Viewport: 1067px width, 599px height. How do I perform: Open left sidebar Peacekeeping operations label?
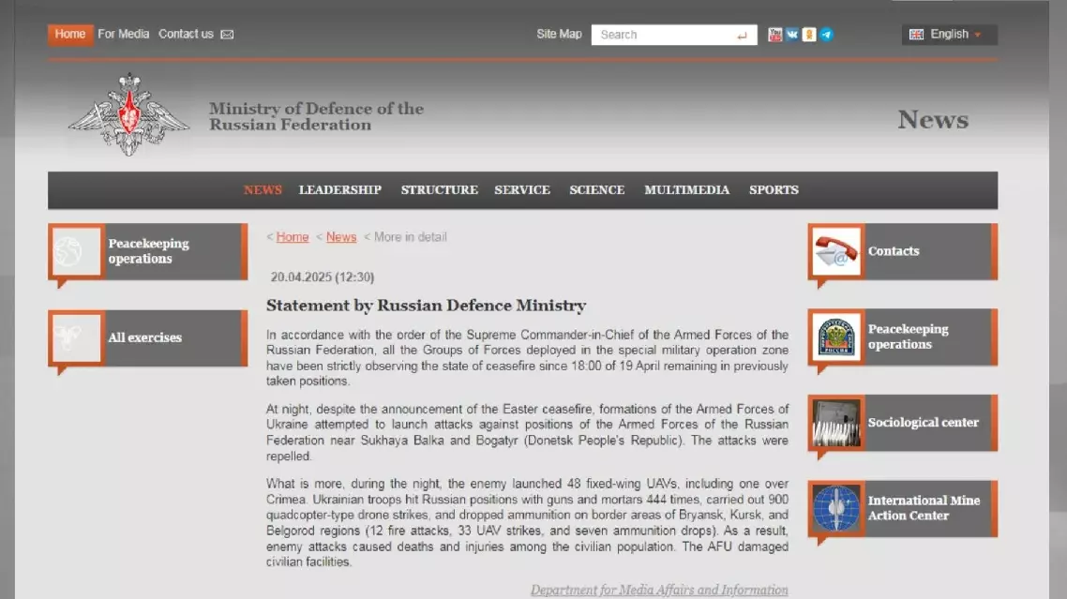pyautogui.click(x=148, y=251)
